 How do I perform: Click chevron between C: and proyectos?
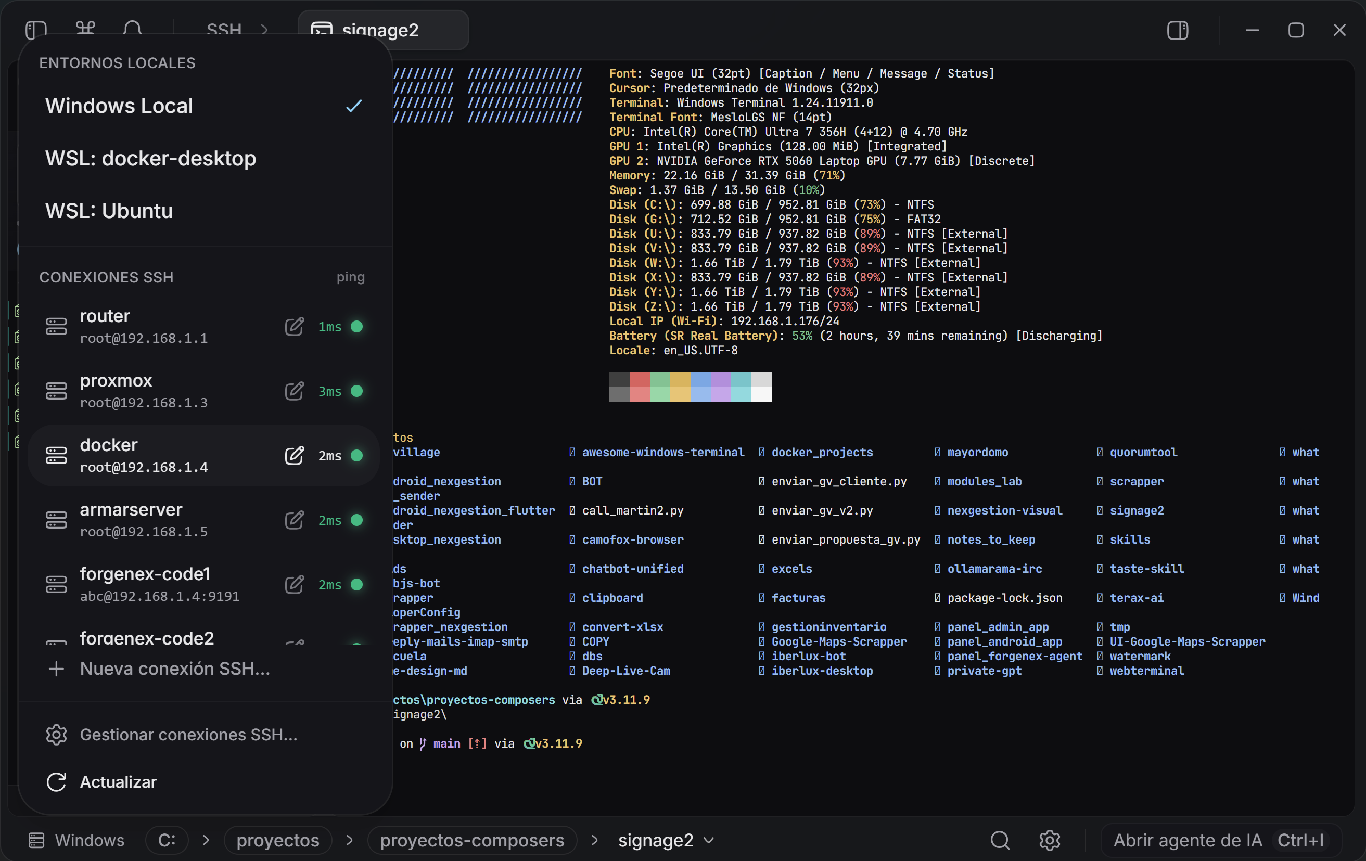[206, 840]
